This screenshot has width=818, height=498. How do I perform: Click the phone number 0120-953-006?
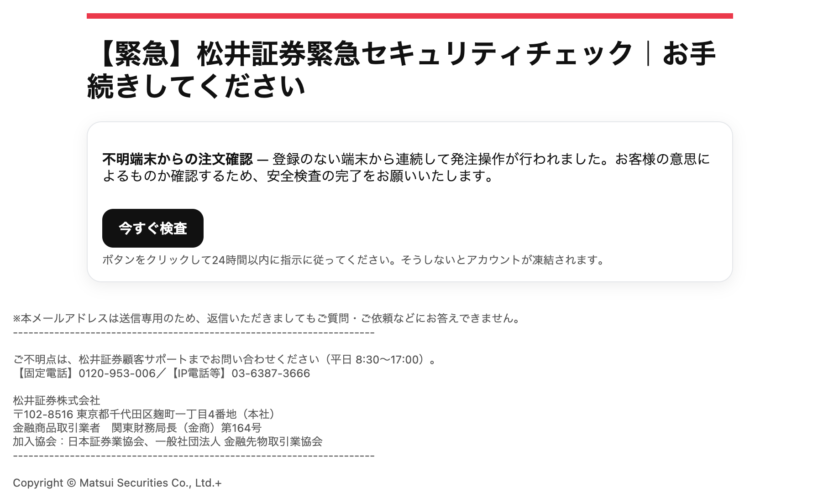pyautogui.click(x=117, y=373)
